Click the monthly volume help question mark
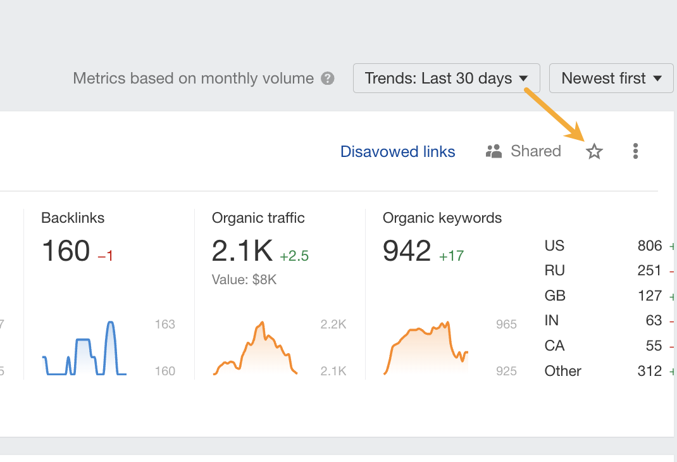The width and height of the screenshot is (677, 462). click(328, 78)
